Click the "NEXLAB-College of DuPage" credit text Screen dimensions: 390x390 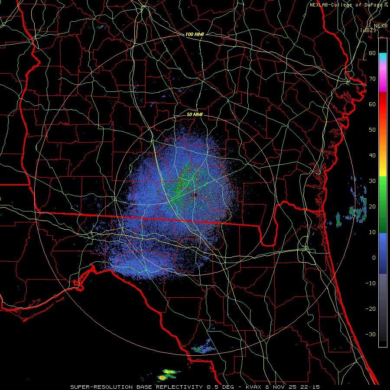tap(347, 5)
